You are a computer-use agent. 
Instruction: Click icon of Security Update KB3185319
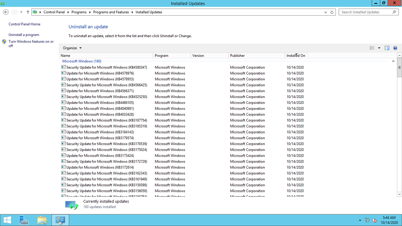pos(63,126)
